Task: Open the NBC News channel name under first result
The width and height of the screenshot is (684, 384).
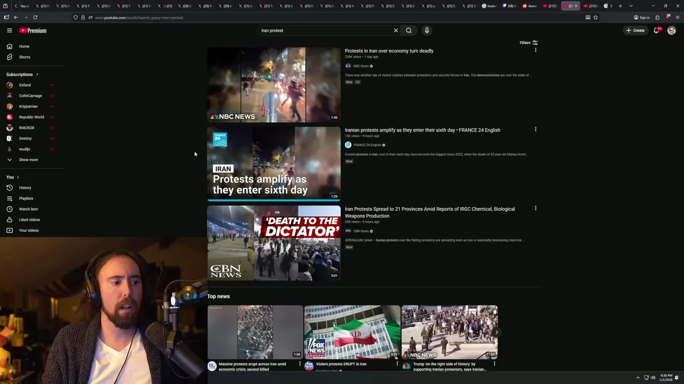Action: [361, 66]
